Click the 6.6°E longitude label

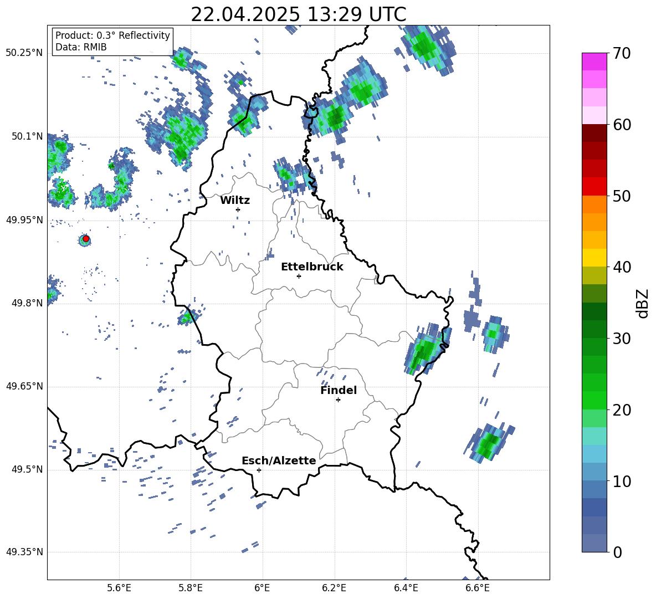pos(478,588)
